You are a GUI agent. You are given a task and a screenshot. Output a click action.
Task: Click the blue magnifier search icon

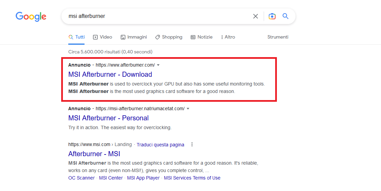286,16
